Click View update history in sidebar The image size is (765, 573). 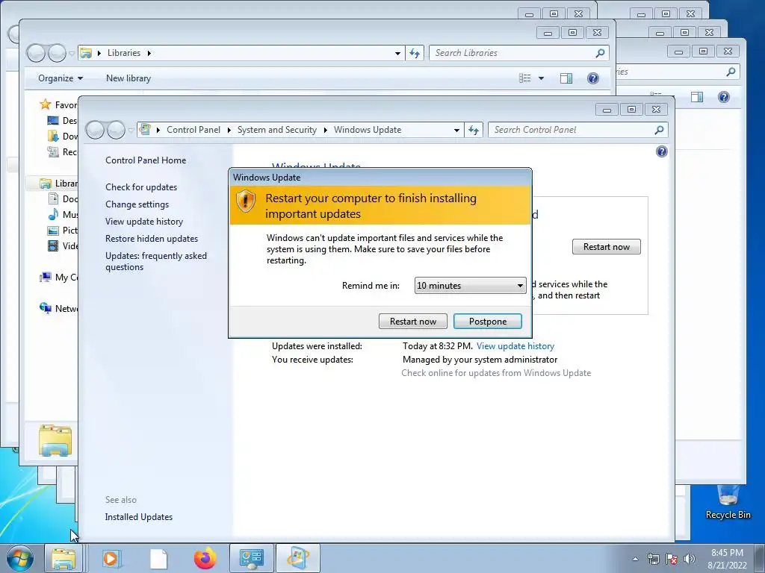144,221
